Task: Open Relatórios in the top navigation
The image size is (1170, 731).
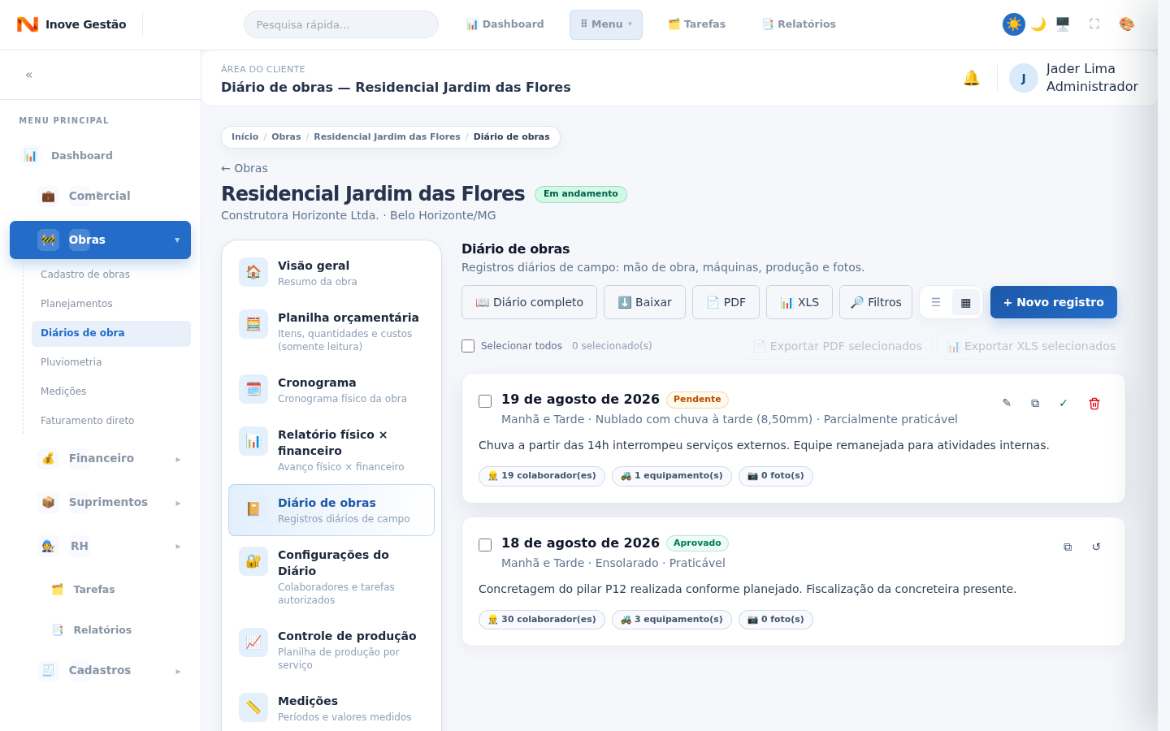Action: coord(799,24)
